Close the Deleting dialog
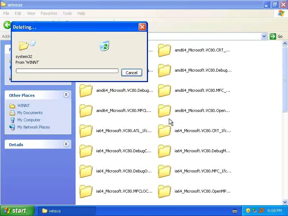 (142, 27)
